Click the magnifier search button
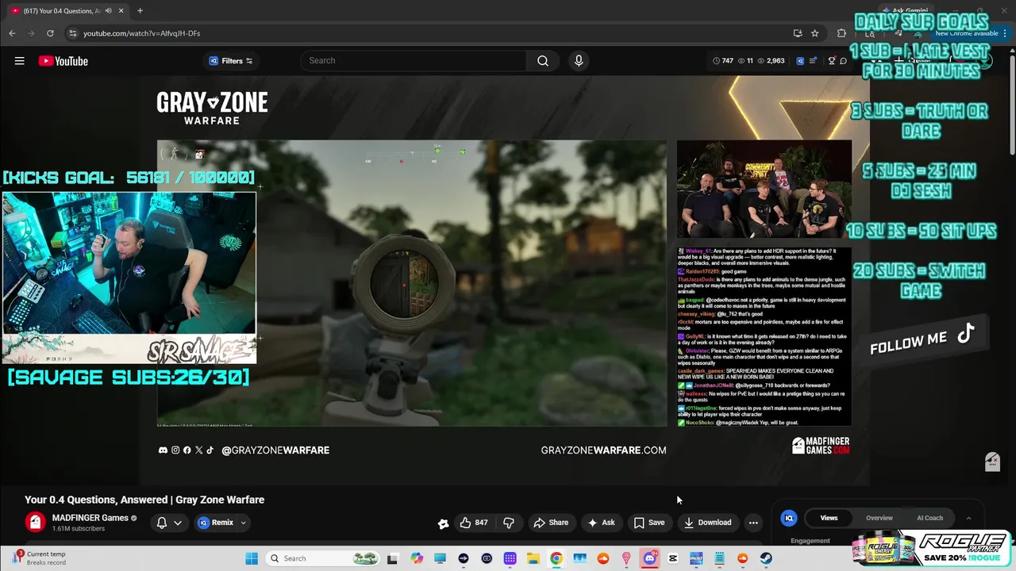This screenshot has height=571, width=1016. 543,60
